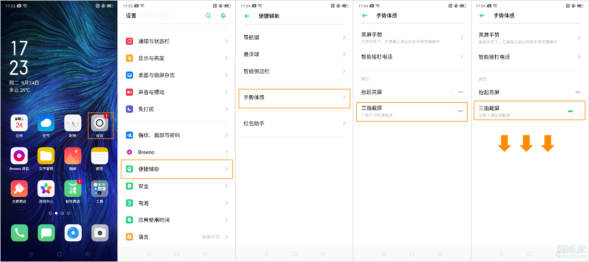Tap the search icon in Settings
Viewport: 589px width, 262px height.
(208, 15)
